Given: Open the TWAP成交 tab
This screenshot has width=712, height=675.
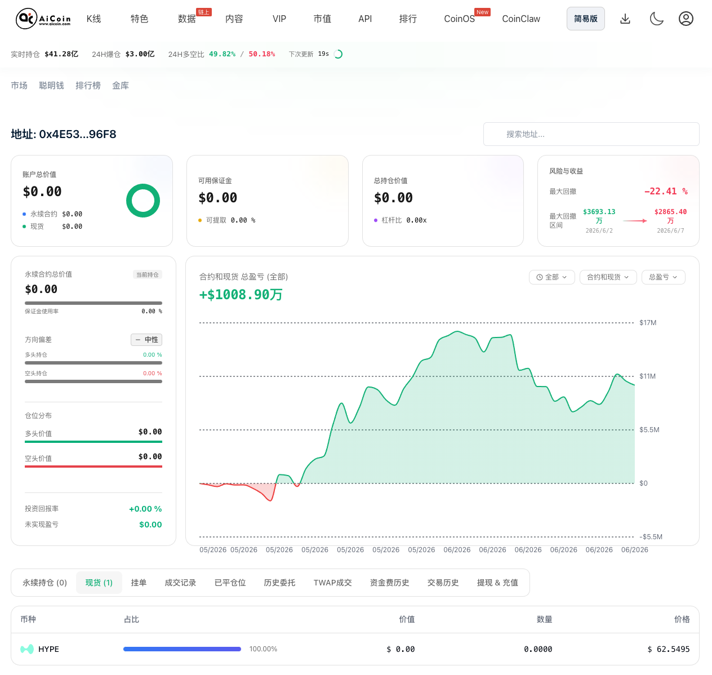Looking at the screenshot, I should 332,583.
